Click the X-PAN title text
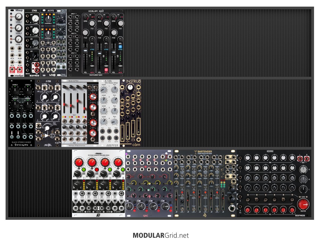The image size is (322, 241). coord(48,81)
